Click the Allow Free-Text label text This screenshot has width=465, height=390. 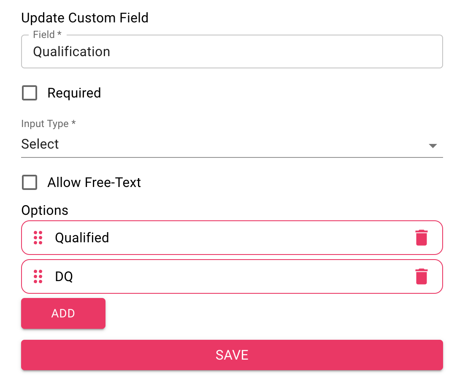click(x=94, y=182)
